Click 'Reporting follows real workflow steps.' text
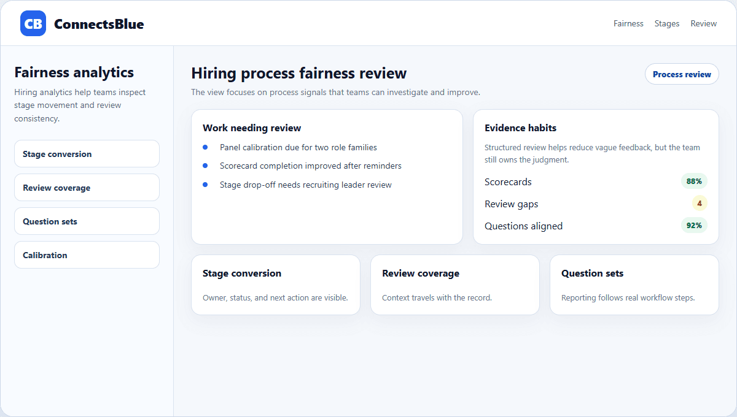737x417 pixels. 628,298
